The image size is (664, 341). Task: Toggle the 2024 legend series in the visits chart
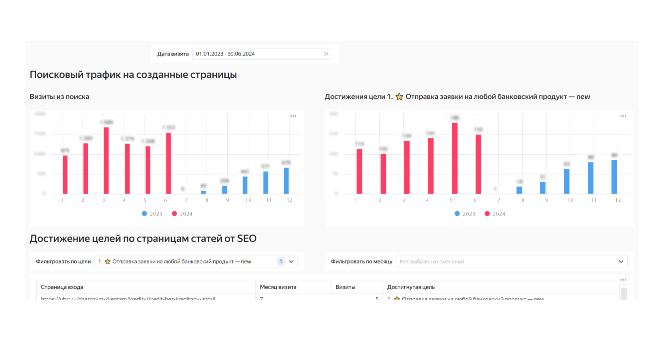pos(182,214)
